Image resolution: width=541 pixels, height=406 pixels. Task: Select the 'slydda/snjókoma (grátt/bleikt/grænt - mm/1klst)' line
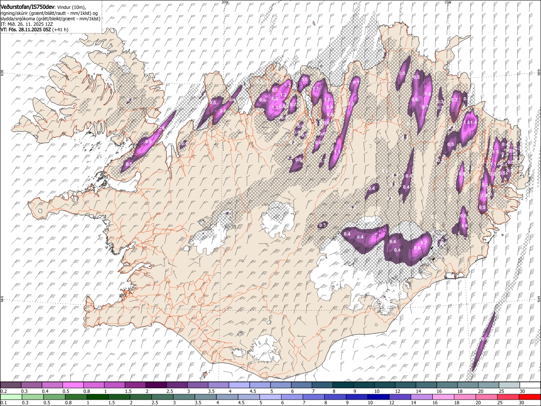(50, 19)
